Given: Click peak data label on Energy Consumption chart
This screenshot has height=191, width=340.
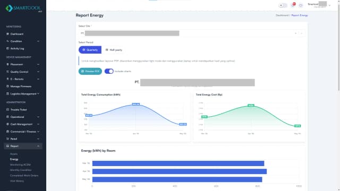Looking at the screenshot, I should tap(136, 105).
